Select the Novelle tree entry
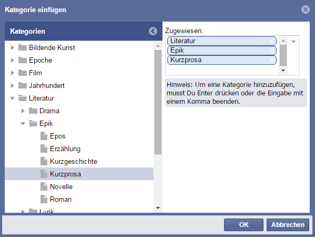Image resolution: width=315 pixels, height=237 pixels. tap(62, 186)
